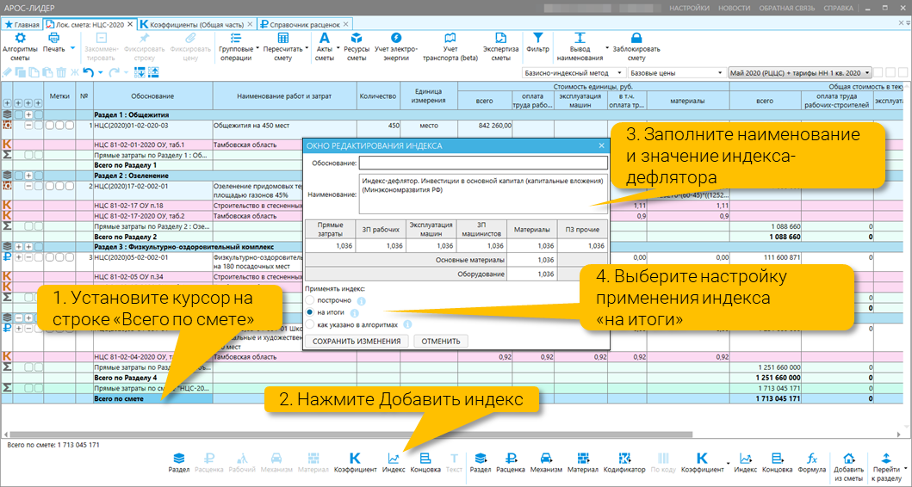The height and width of the screenshot is (487, 912).
Task: Toggle first mark checkbox on НЦС(2020)05-02-002-01 row
Action: click(x=50, y=257)
